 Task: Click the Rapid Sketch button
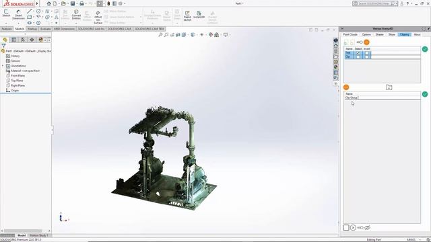point(187,16)
